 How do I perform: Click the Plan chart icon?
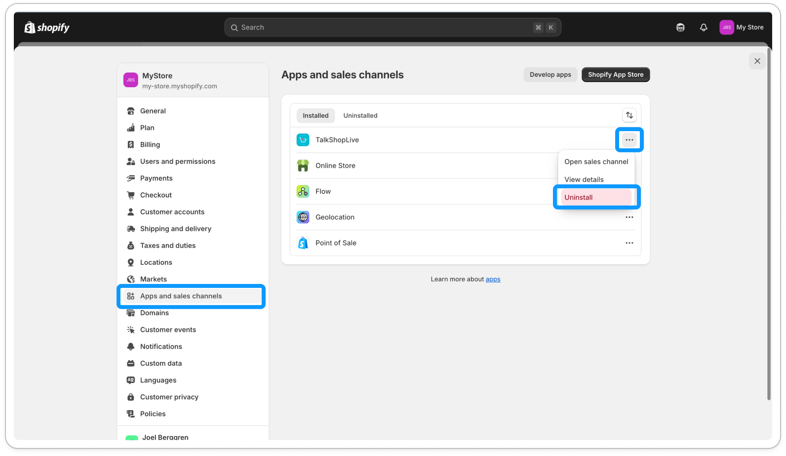click(x=131, y=128)
